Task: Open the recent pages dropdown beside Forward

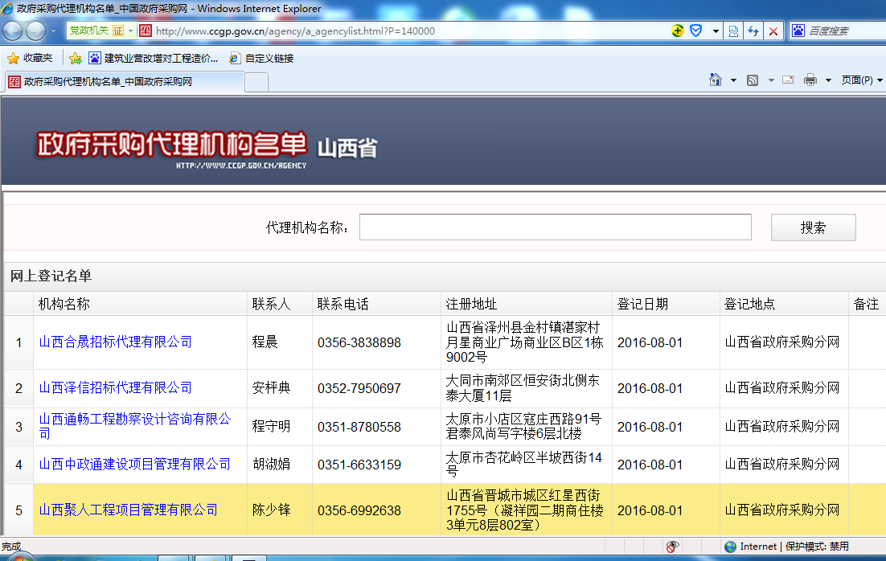Action: tap(54, 31)
